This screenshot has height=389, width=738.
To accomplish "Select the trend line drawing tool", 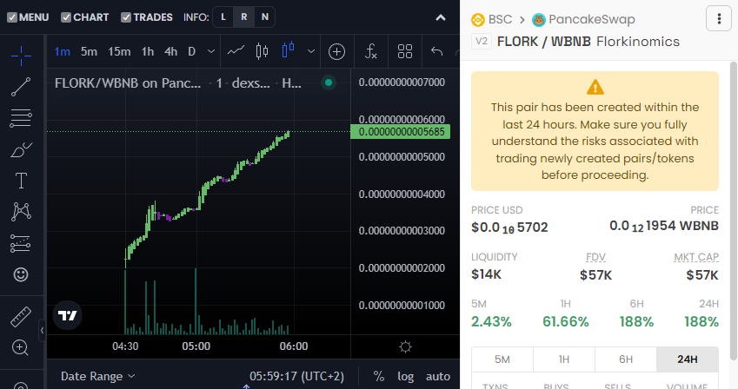I will point(21,87).
